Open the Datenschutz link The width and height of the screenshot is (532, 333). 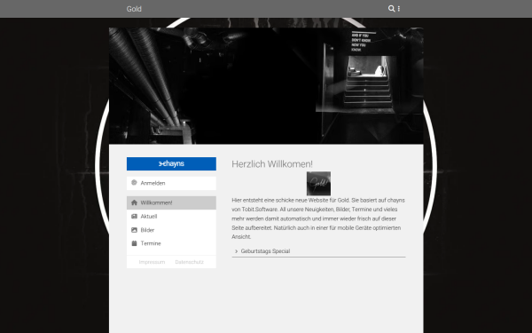pyautogui.click(x=190, y=262)
